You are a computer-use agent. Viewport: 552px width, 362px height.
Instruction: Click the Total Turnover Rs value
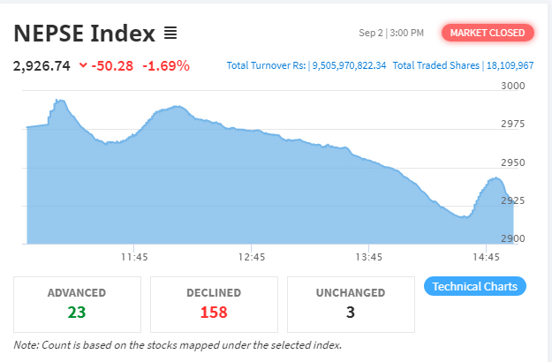click(348, 65)
